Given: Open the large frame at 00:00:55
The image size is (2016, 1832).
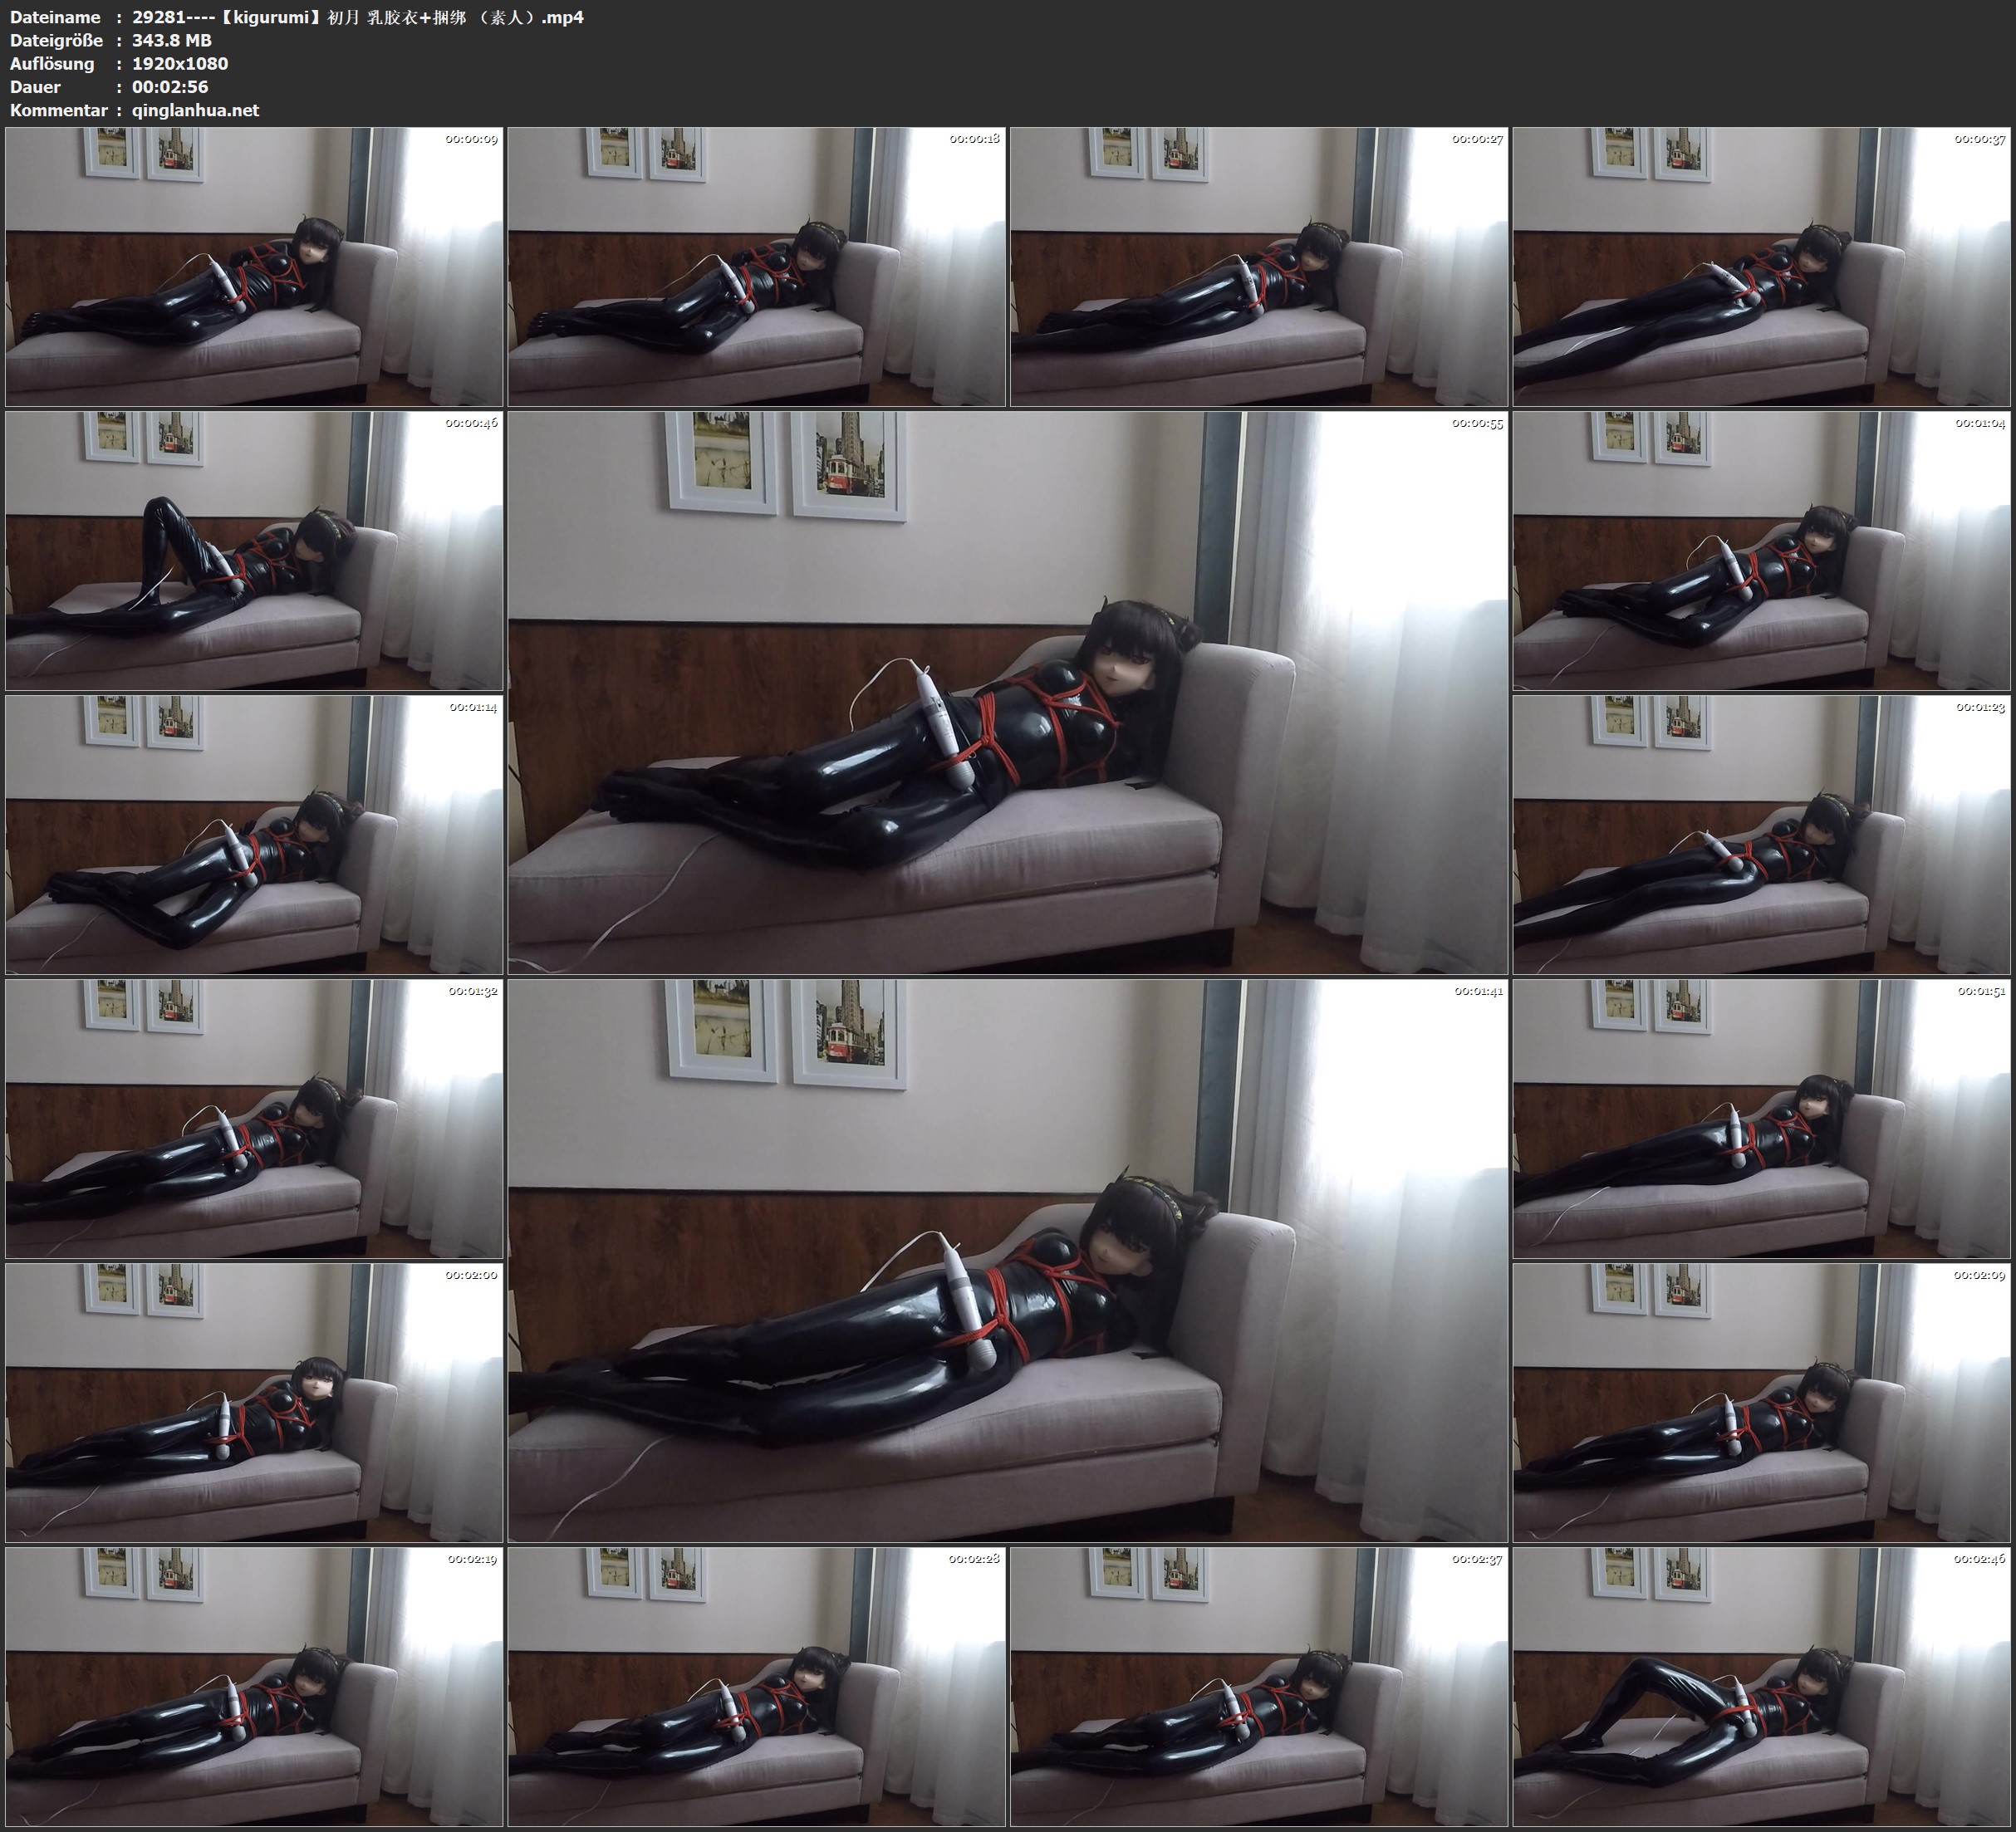Looking at the screenshot, I should tap(1007, 692).
